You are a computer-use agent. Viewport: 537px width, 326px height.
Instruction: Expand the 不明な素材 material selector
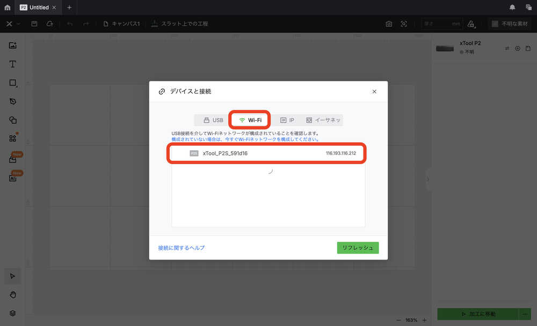point(511,24)
